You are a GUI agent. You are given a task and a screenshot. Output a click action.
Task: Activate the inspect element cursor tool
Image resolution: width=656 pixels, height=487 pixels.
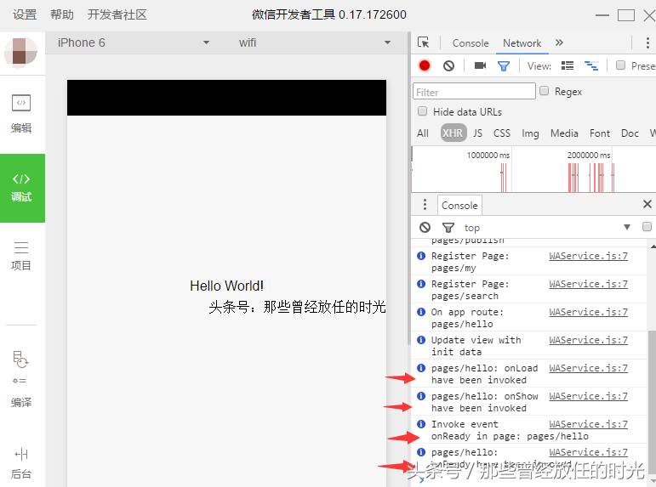424,42
